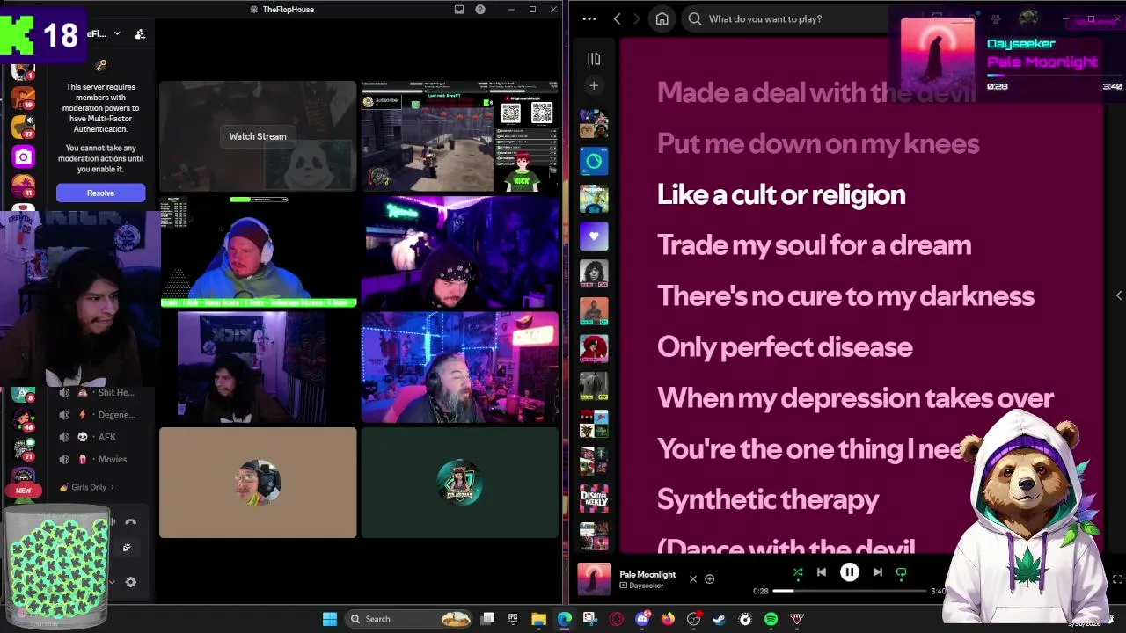Screen dimensions: 1126x633
Task: Go back in Spotify navigation
Action: click(x=617, y=18)
